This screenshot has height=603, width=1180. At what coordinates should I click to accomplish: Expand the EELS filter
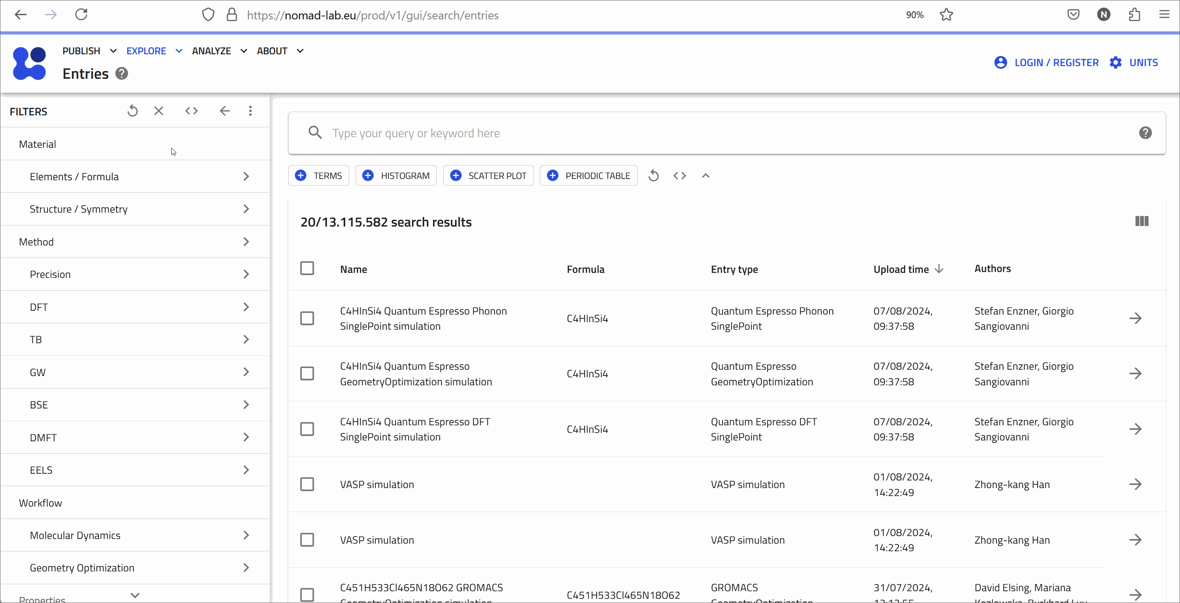[135, 470]
